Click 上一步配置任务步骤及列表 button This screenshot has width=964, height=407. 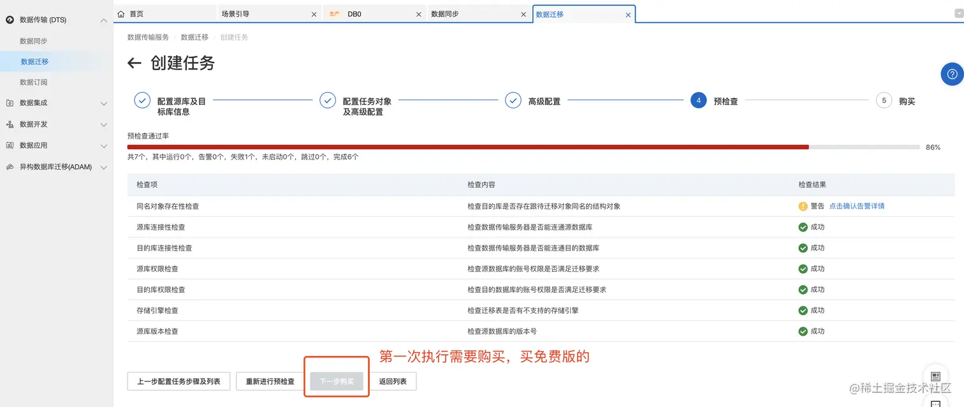179,381
